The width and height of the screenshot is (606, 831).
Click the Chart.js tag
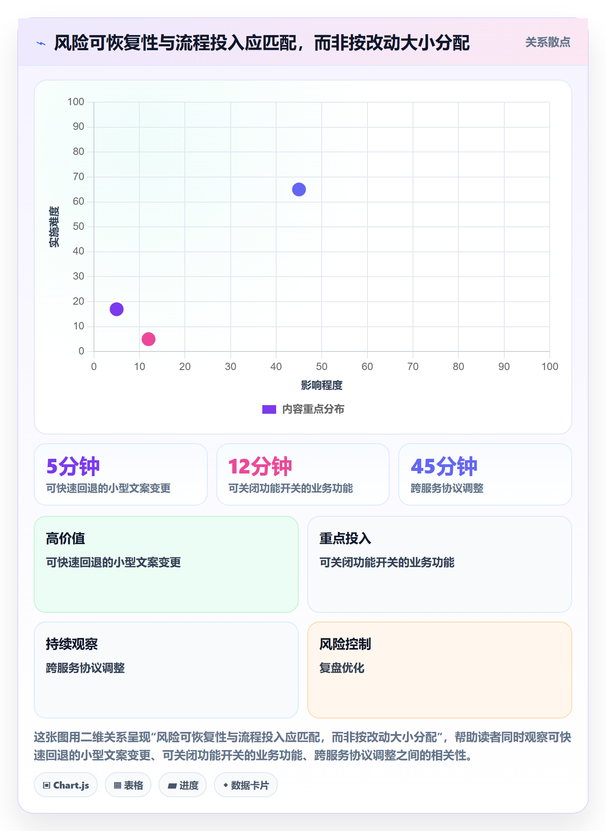66,785
